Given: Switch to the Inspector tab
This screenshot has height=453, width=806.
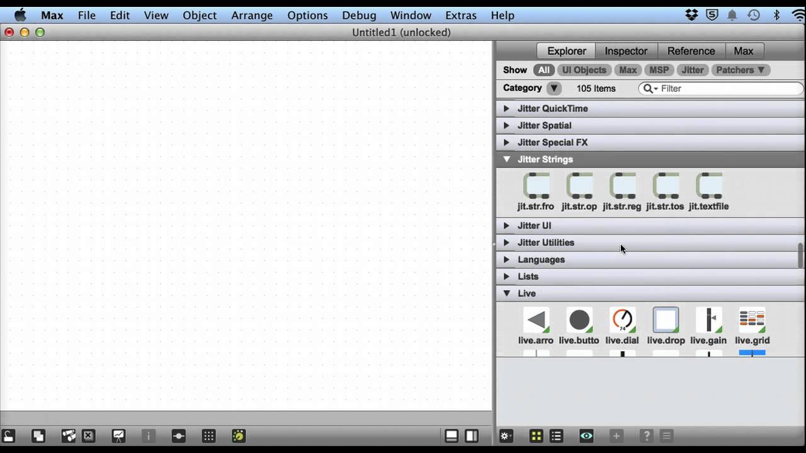Looking at the screenshot, I should point(626,51).
